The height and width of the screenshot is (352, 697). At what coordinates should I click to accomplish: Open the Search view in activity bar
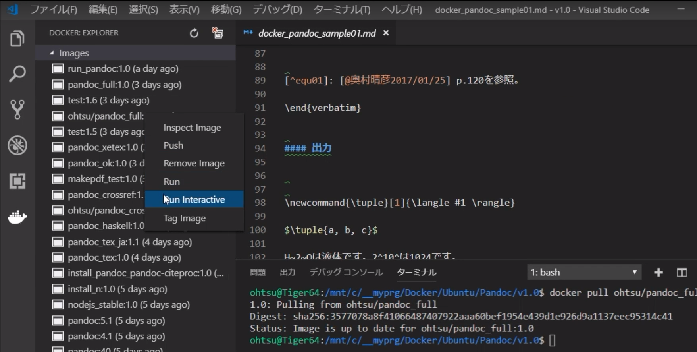pyautogui.click(x=17, y=74)
